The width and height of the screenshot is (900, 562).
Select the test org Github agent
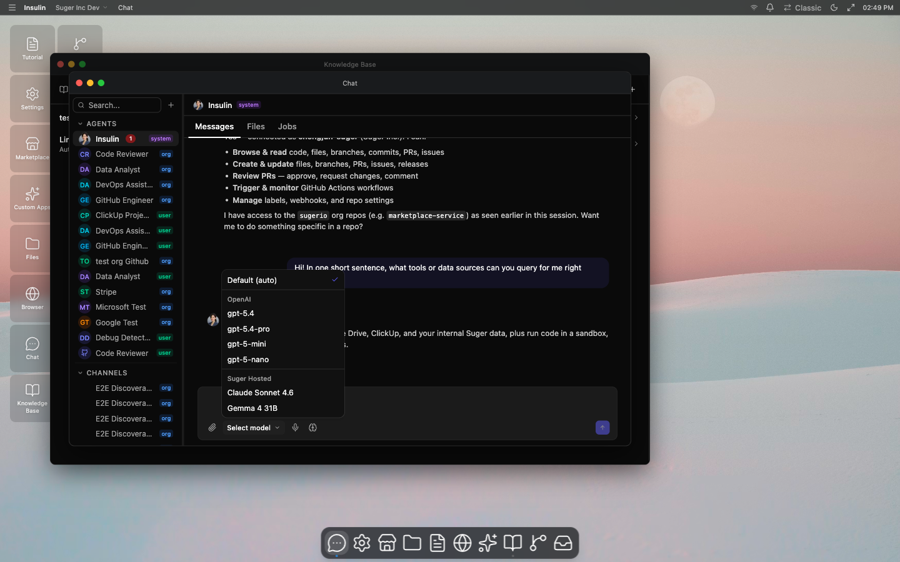coord(126,261)
